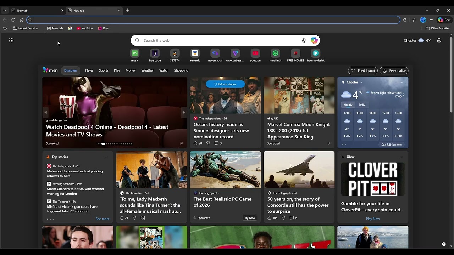Add this page to favorites star

click(x=414, y=20)
